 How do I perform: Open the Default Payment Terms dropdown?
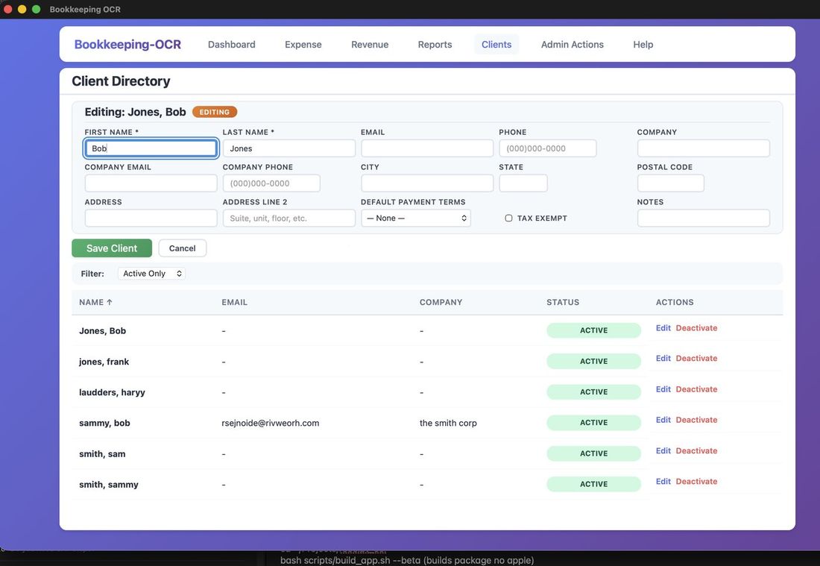415,218
